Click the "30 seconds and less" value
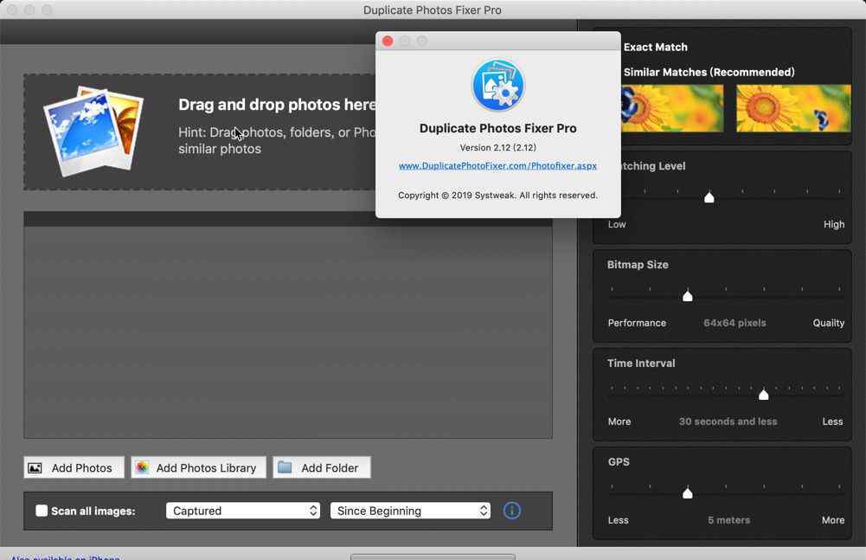Viewport: 866px width, 560px height. [728, 422]
